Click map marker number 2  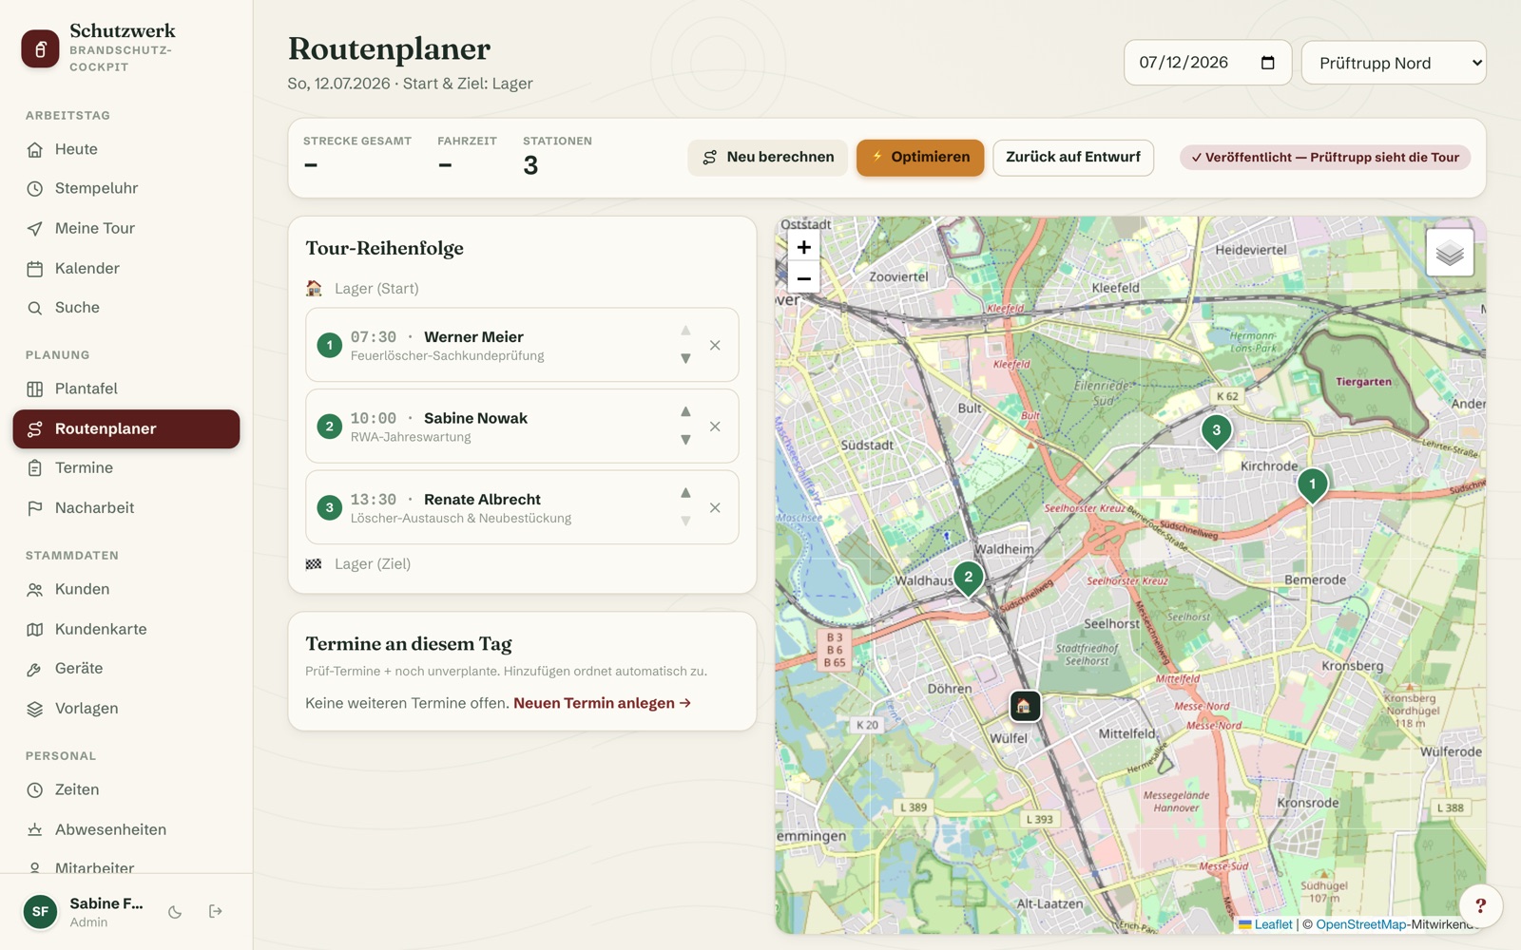point(969,579)
